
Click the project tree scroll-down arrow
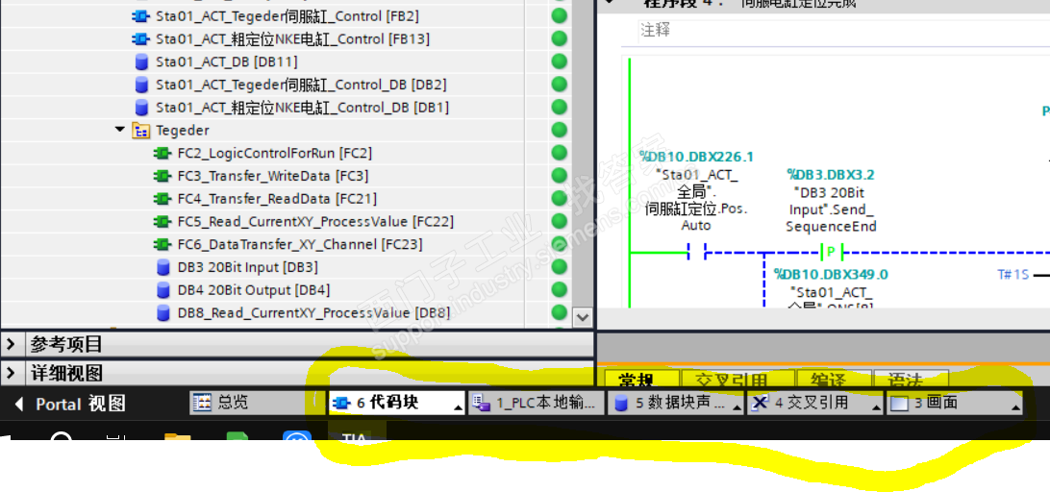(x=583, y=316)
